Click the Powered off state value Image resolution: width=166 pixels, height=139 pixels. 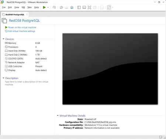(x=90, y=119)
